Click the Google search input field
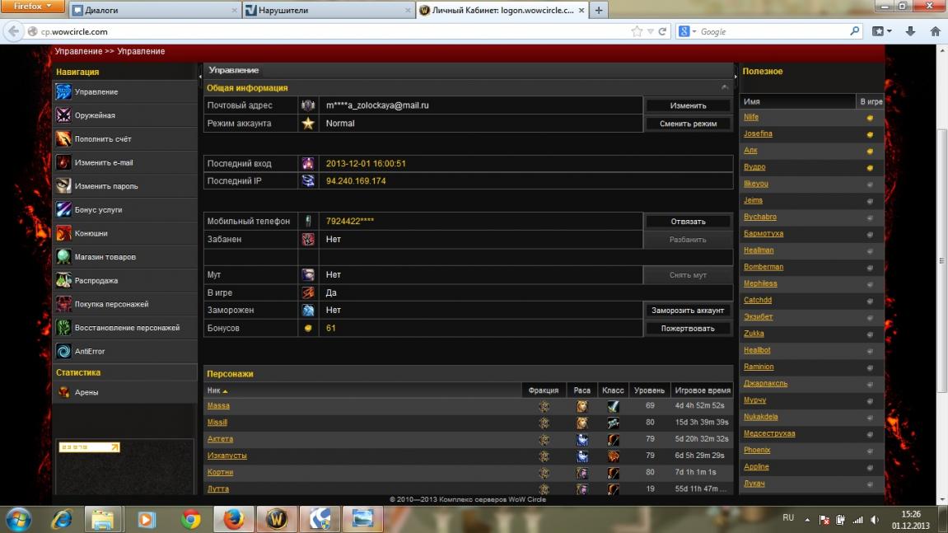The height and width of the screenshot is (533, 948). click(x=770, y=31)
